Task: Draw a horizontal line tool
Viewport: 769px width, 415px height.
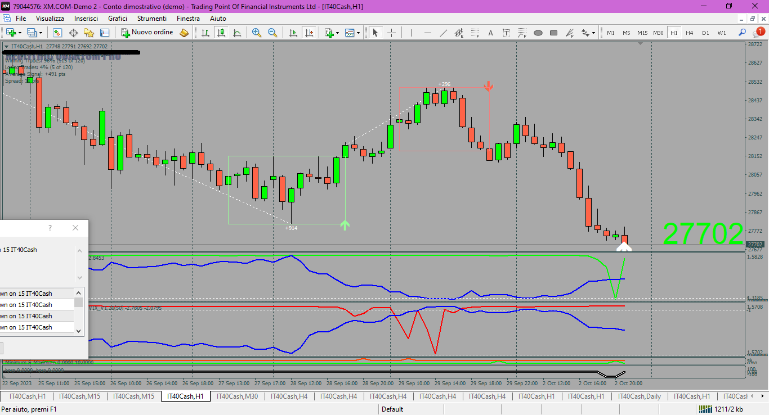Action: (427, 33)
